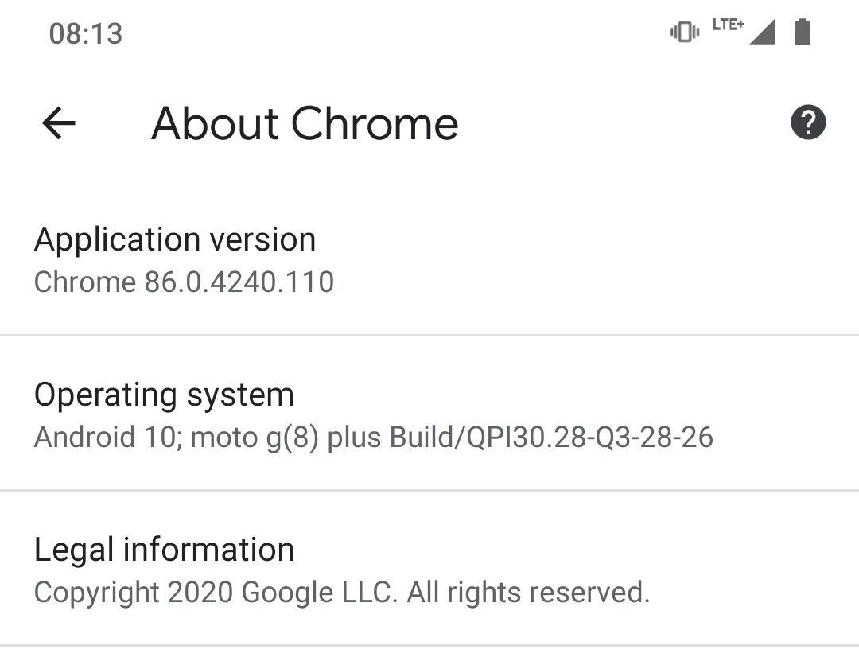The height and width of the screenshot is (669, 859).
Task: Click the divider line below Legal information
Action: pyautogui.click(x=429, y=645)
